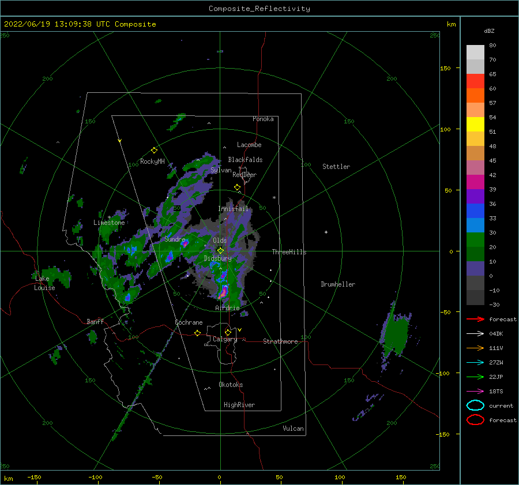Click the Blackfalds city label
The image size is (519, 485).
pyautogui.click(x=245, y=160)
